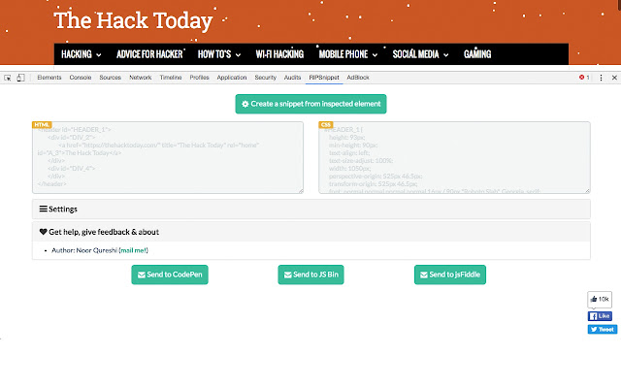This screenshot has width=621, height=388.
Task: Switch to the Audits tab
Action: 292,78
